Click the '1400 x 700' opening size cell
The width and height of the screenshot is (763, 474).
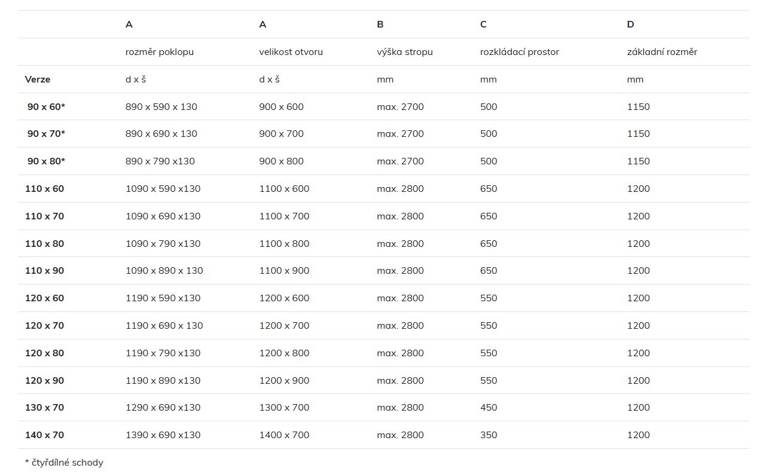tap(284, 435)
